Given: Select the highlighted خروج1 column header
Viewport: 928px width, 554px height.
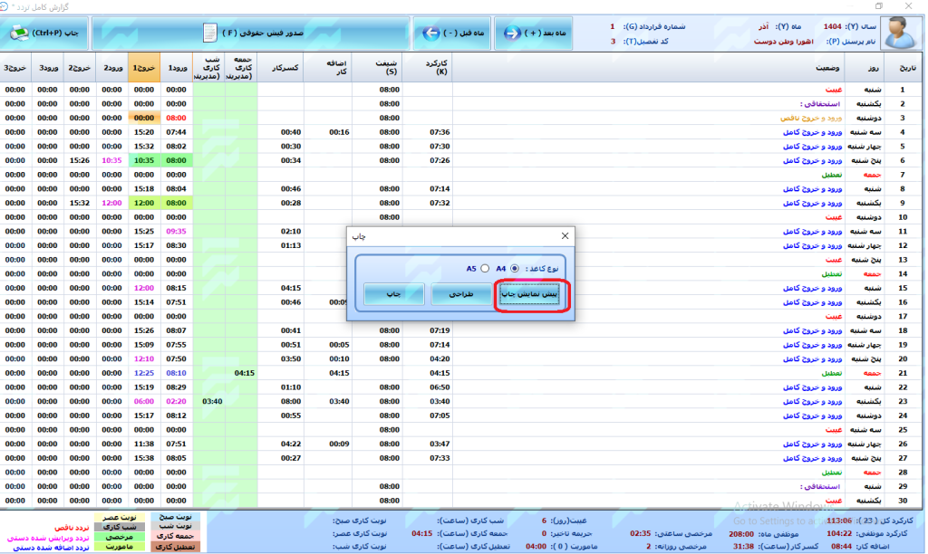Looking at the screenshot, I should pos(144,68).
